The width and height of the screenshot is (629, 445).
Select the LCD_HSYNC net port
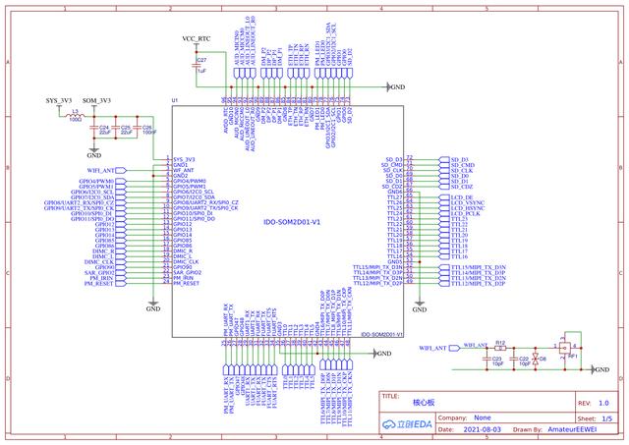(462, 208)
